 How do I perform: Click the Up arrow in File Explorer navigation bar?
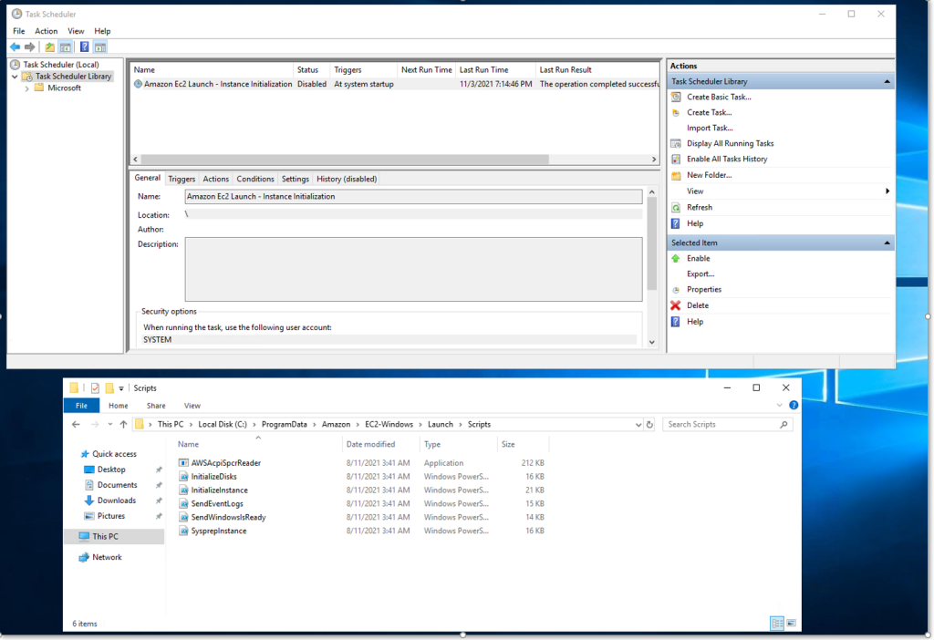(123, 424)
